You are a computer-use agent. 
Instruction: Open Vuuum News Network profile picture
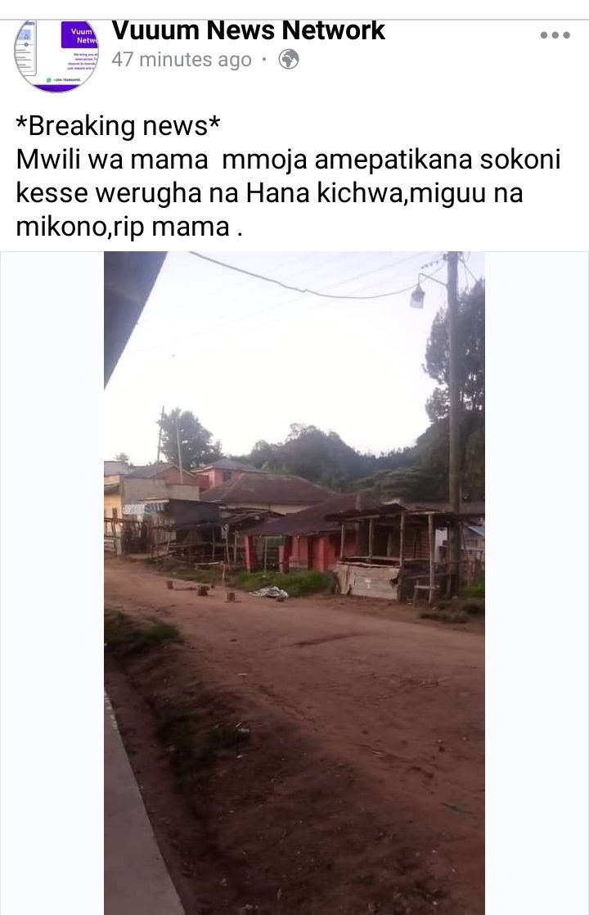[x=56, y=56]
